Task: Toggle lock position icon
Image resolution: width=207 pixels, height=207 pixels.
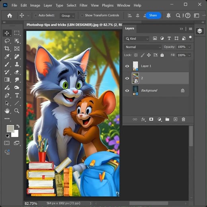Action: pos(149,55)
